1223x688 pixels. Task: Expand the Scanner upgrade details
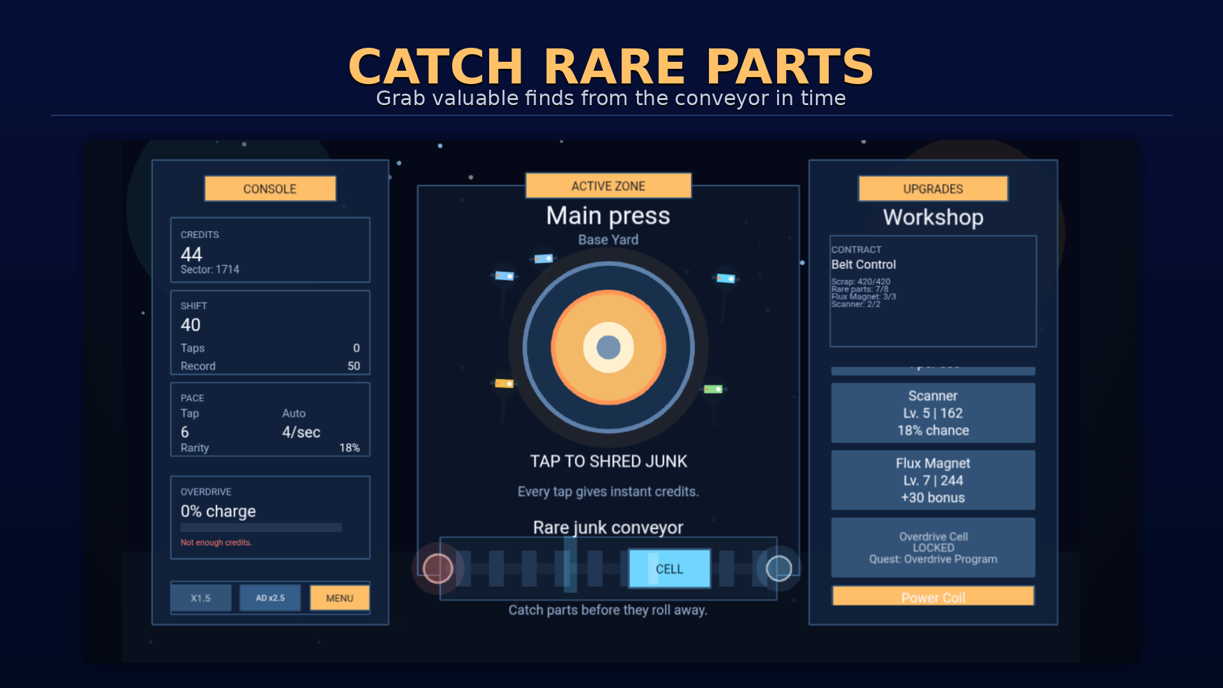click(x=932, y=413)
